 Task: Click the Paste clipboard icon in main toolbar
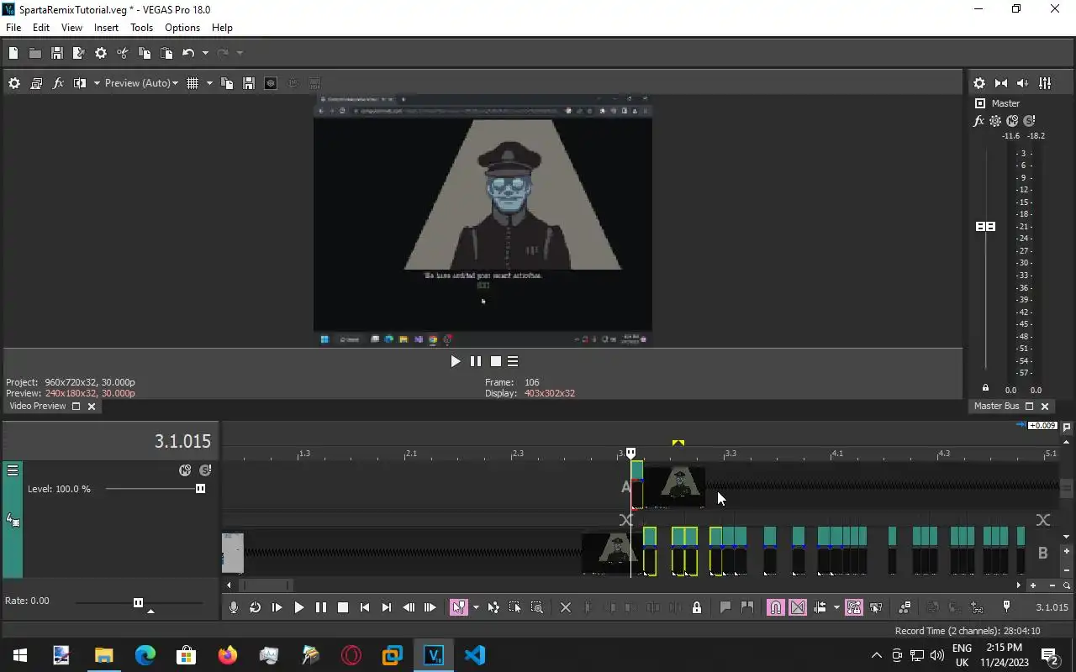pos(166,53)
